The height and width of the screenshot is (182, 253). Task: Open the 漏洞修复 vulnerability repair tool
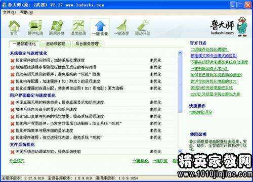click(x=57, y=28)
